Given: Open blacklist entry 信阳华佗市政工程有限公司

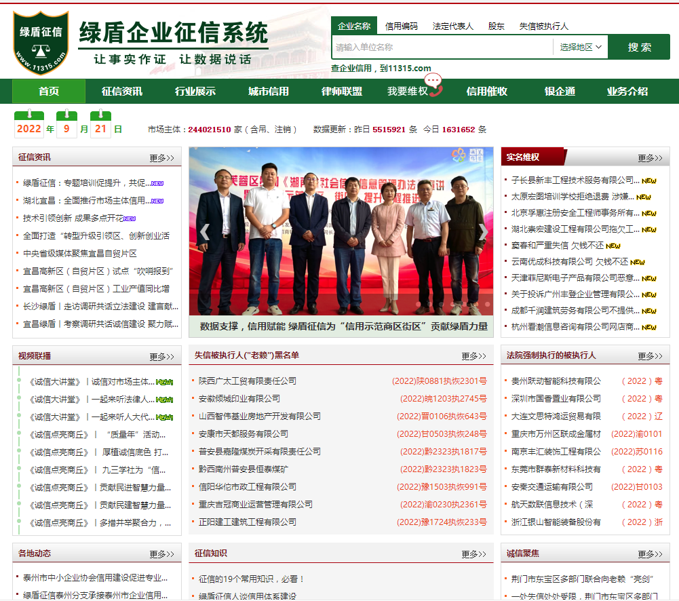Looking at the screenshot, I should (248, 486).
